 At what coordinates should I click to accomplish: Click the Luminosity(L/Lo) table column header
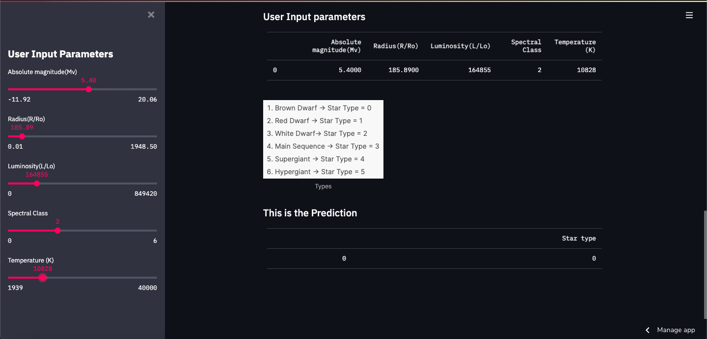pos(461,46)
